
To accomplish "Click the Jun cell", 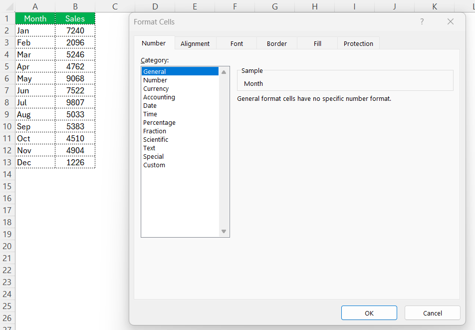I will click(x=35, y=90).
